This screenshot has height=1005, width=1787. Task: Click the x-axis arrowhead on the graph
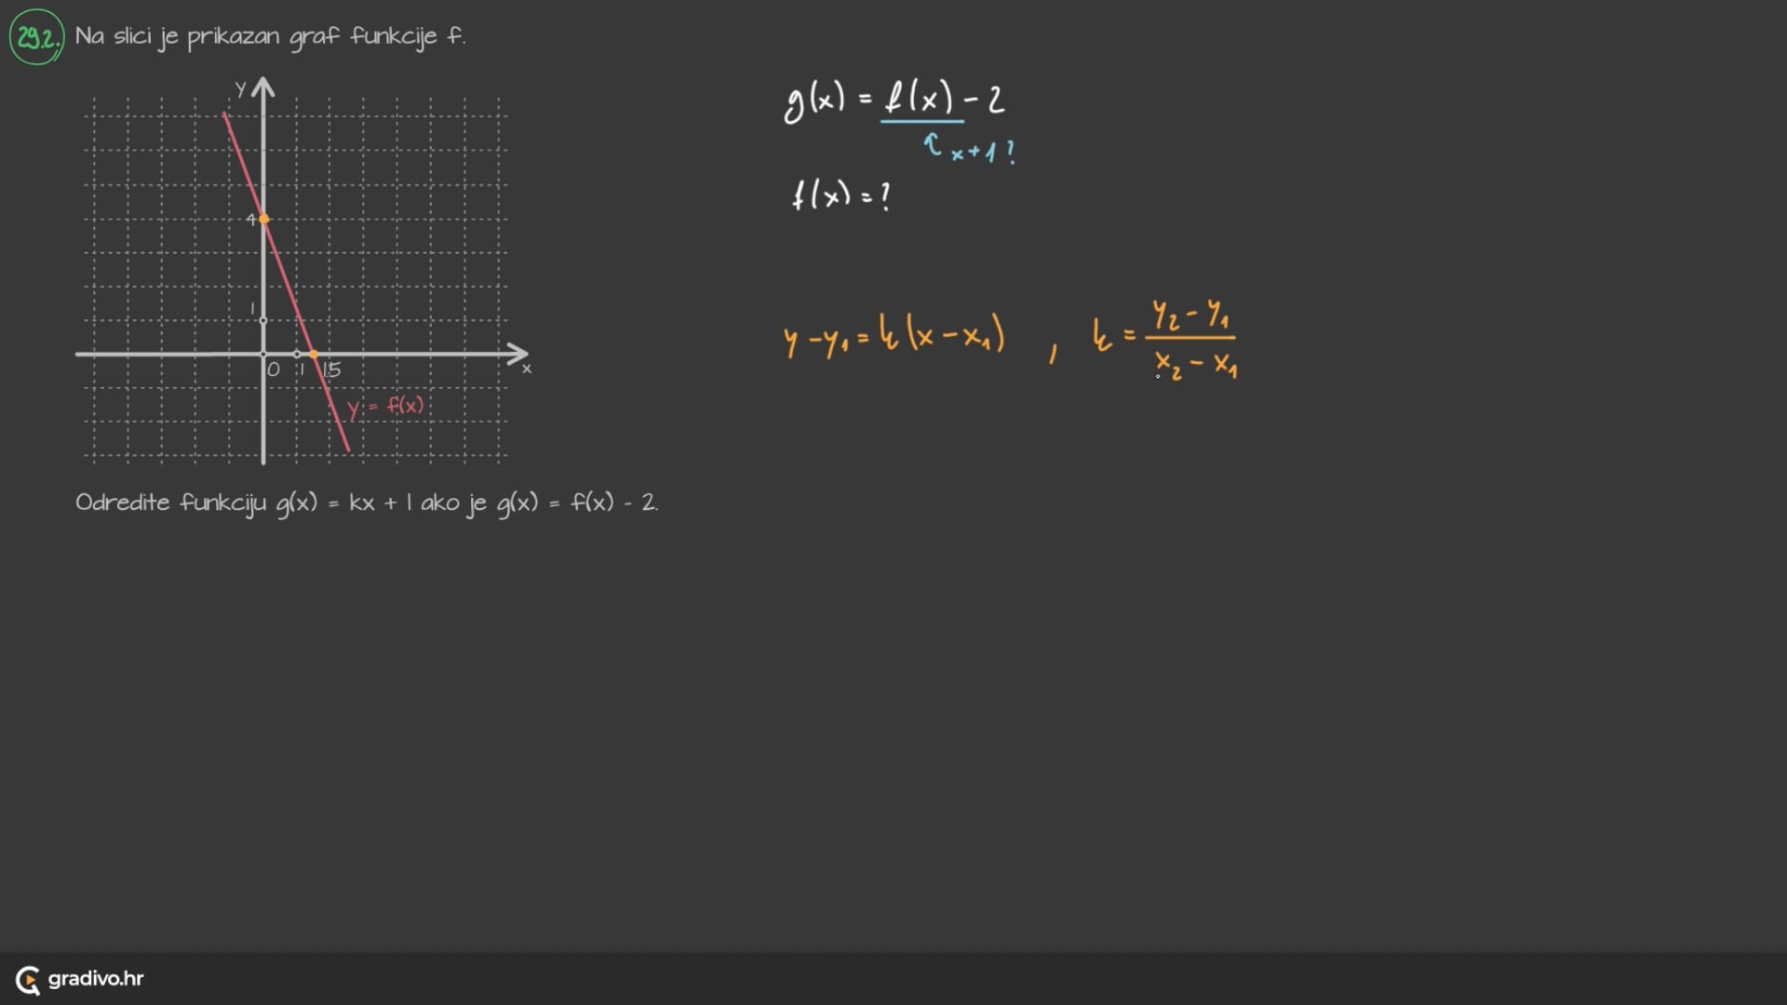518,354
